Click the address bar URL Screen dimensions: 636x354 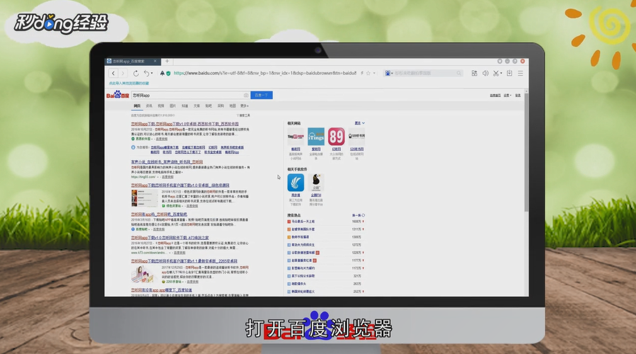point(265,73)
